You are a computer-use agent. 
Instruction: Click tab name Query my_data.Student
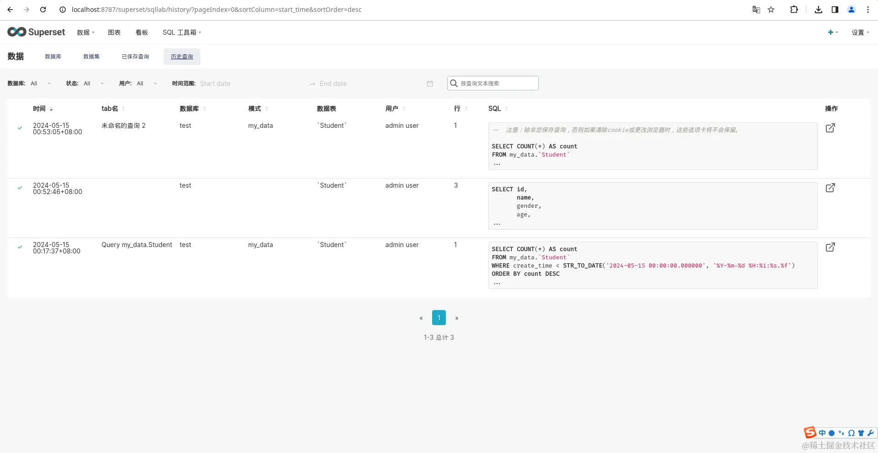[x=137, y=245]
